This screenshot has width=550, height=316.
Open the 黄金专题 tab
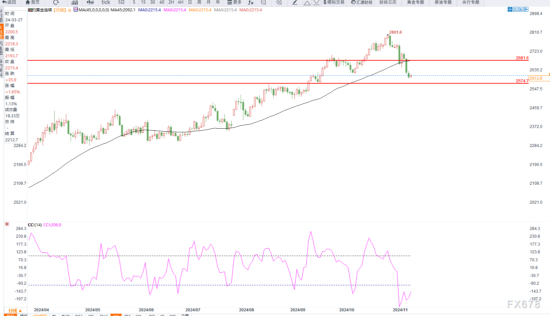415,2
